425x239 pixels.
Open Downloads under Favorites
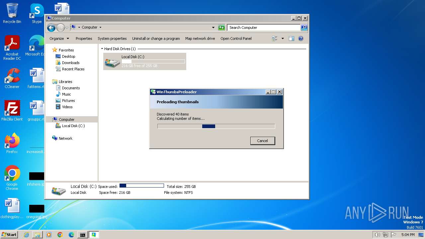(x=71, y=63)
